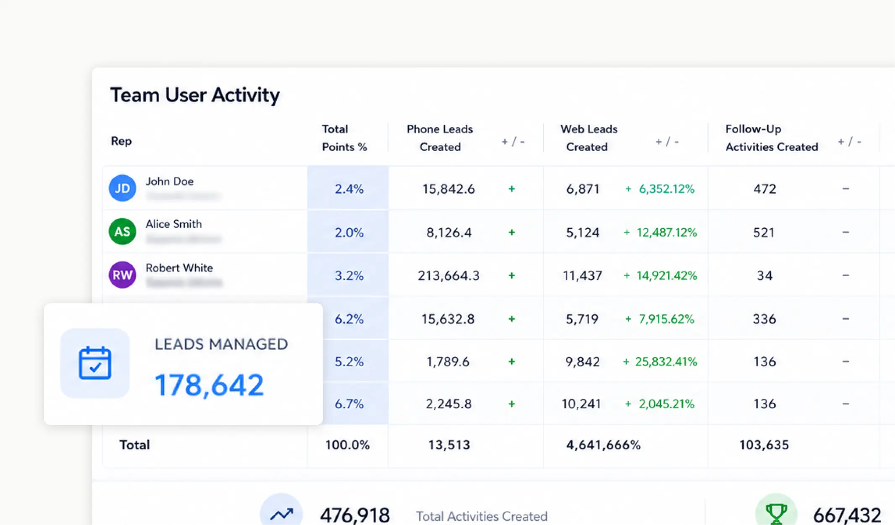The image size is (895, 525).
Task: Click the 15,842.6 phone leads value
Action: (x=449, y=189)
